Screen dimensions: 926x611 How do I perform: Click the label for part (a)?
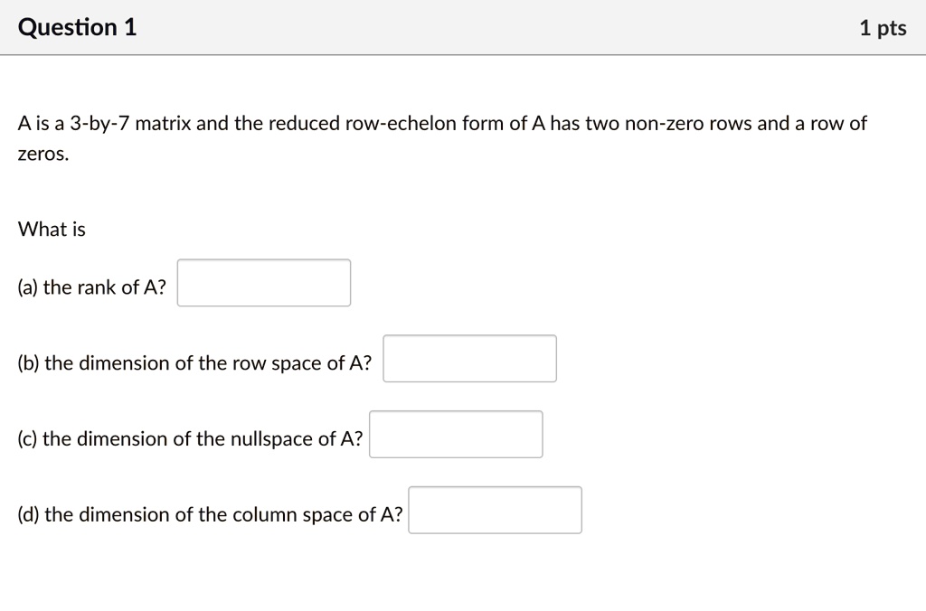pos(90,287)
